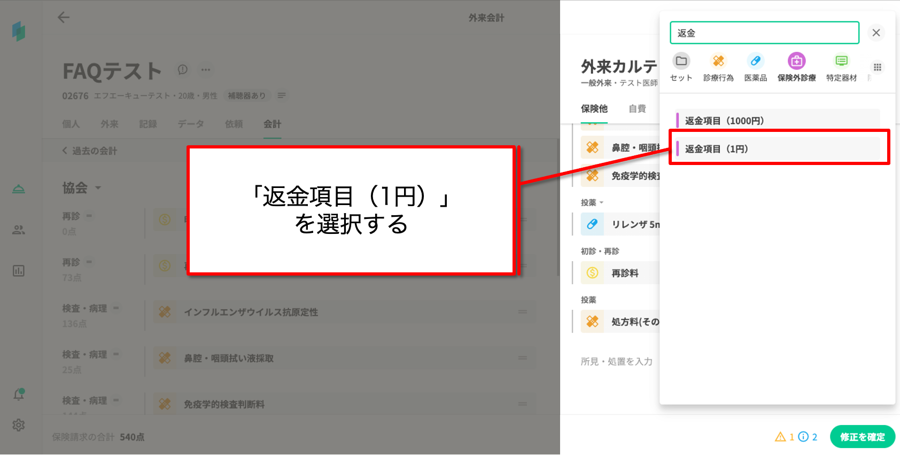
Task: Click the 所見・処置を入力 input area
Action: [x=617, y=362]
